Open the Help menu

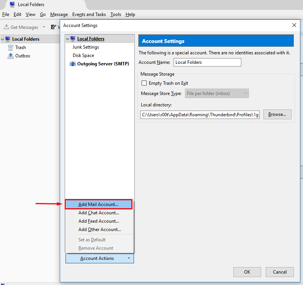tap(130, 14)
